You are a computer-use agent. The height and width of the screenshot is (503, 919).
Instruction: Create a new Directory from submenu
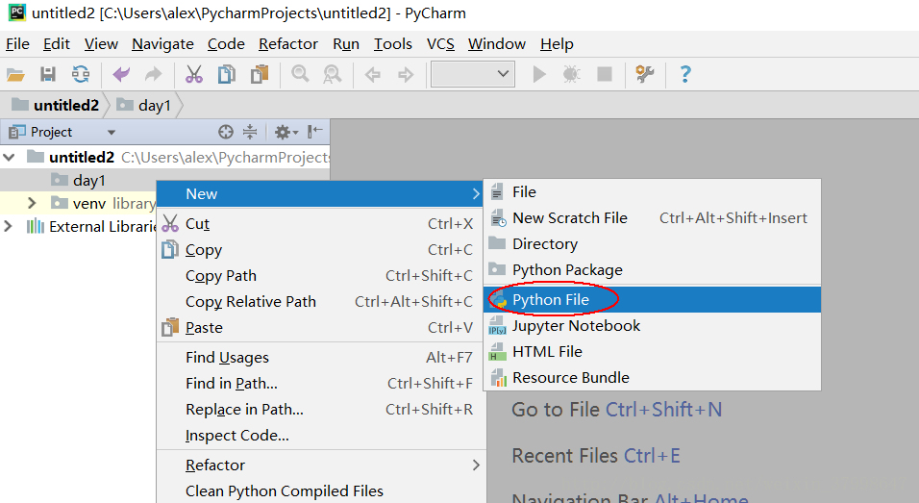pyautogui.click(x=653, y=244)
